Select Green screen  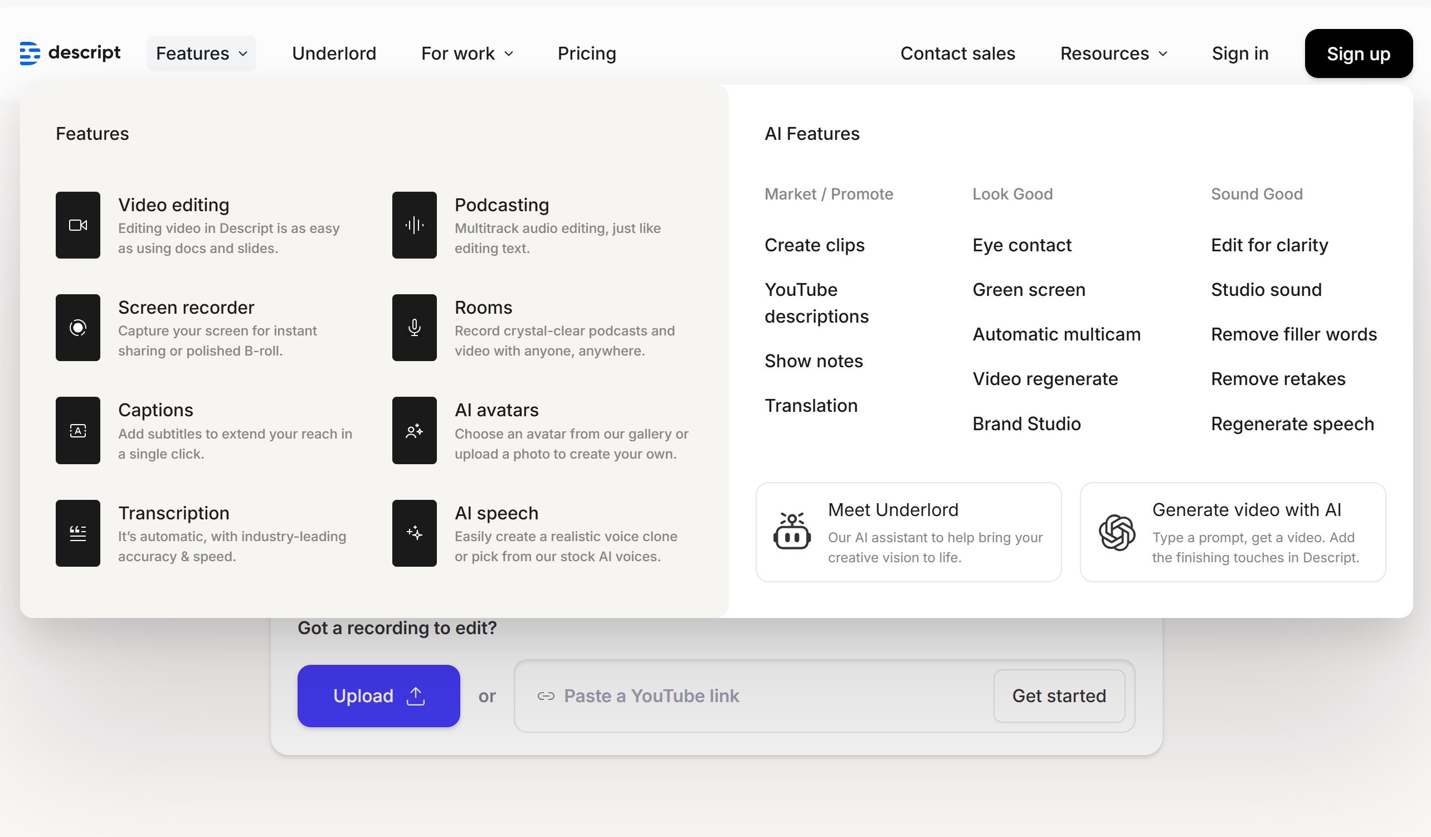click(x=1028, y=290)
